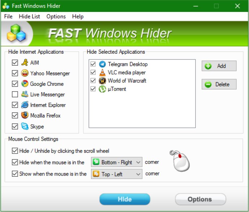
Task: Uncheck the Telegram Desktop checkbox
Action: pos(93,64)
